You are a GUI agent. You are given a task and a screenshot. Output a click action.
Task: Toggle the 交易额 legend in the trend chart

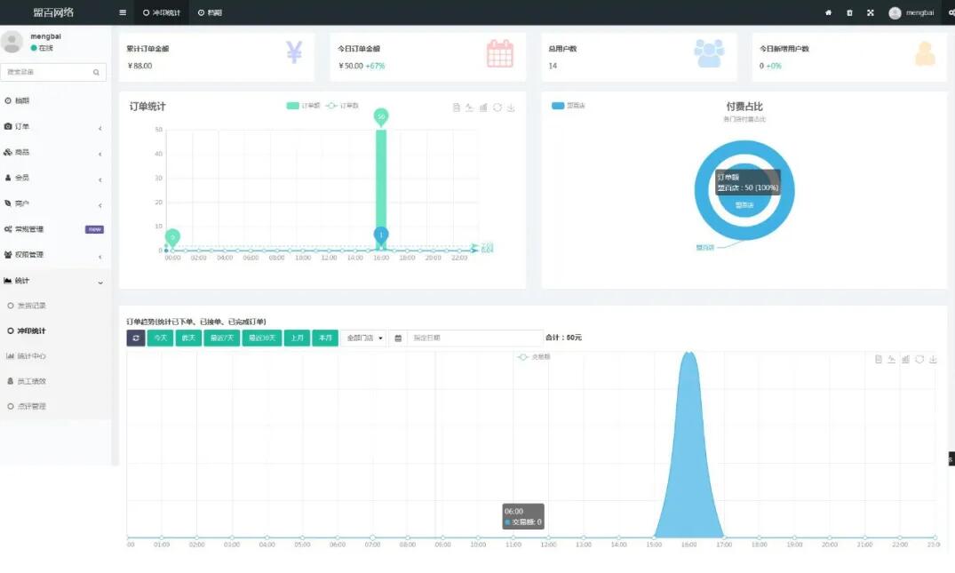pos(535,356)
